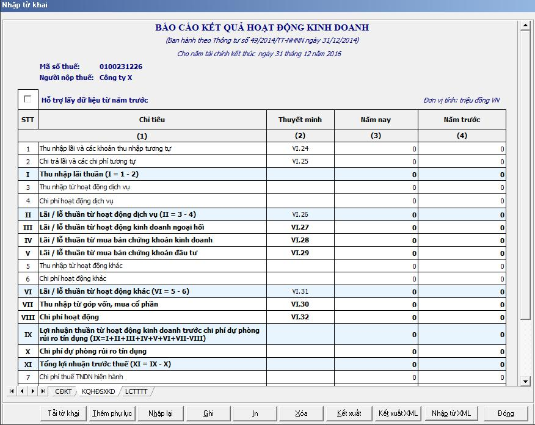Click the next sheet navigation arrow

[32, 391]
